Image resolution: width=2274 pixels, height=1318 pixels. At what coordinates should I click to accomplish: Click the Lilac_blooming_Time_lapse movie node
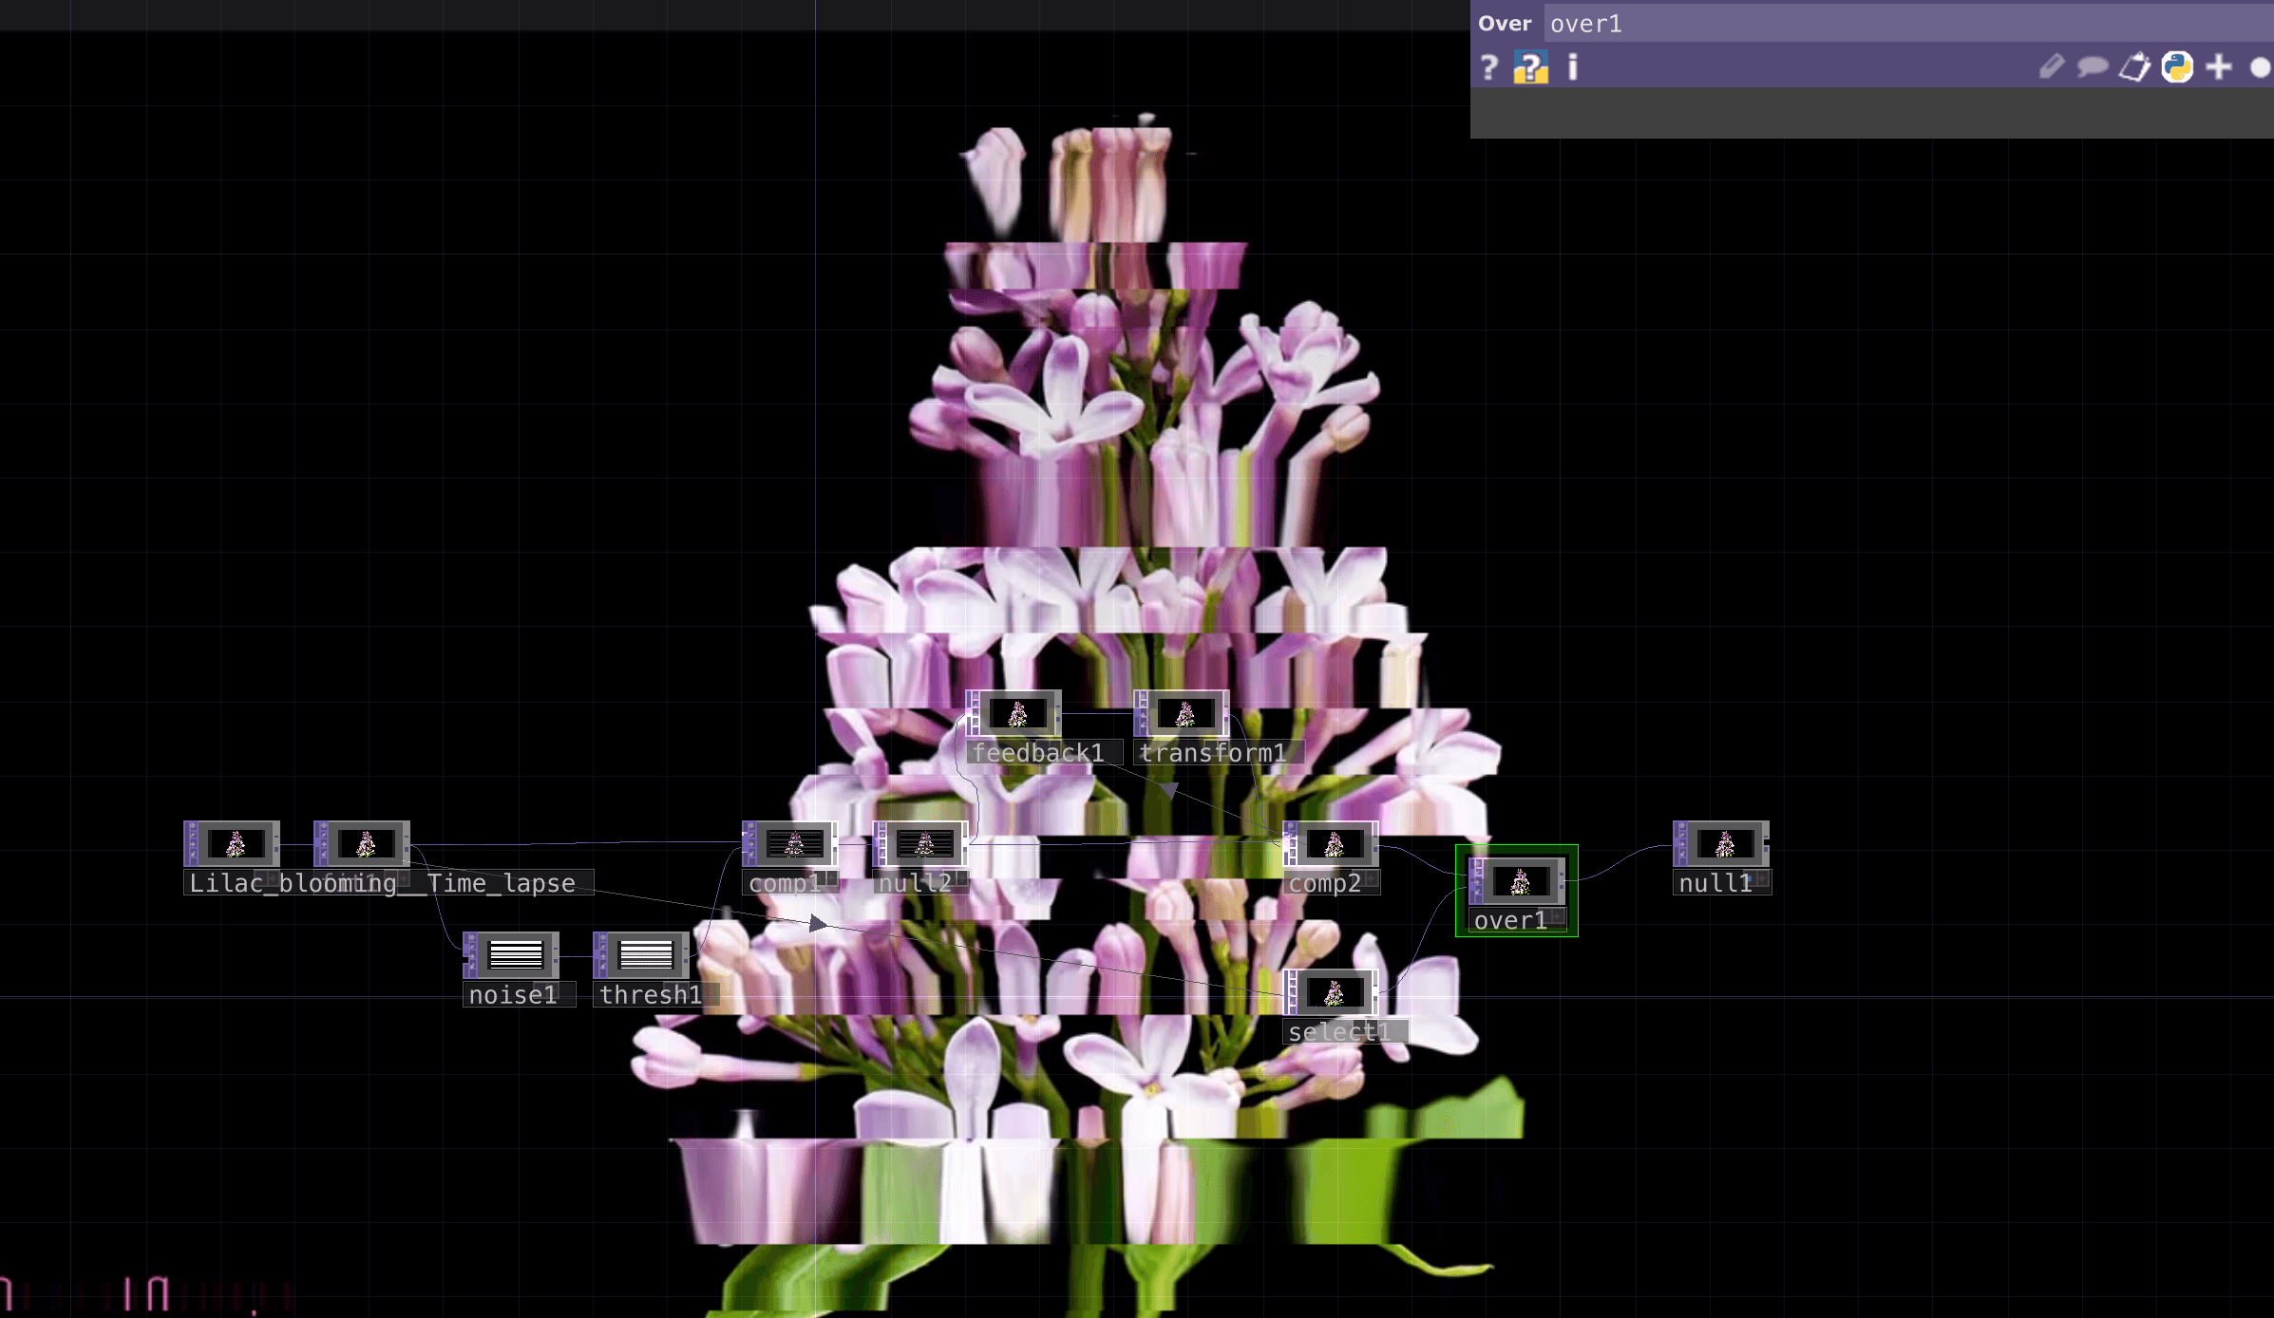[236, 844]
